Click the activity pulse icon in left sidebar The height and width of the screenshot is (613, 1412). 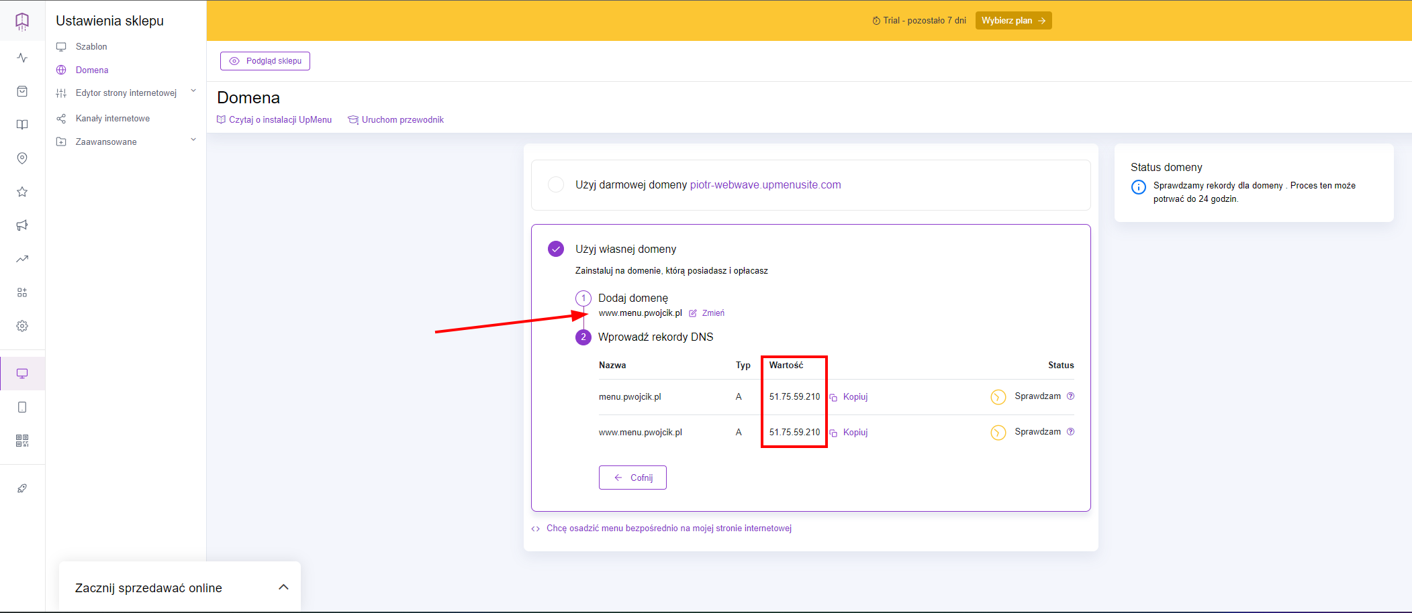(22, 58)
